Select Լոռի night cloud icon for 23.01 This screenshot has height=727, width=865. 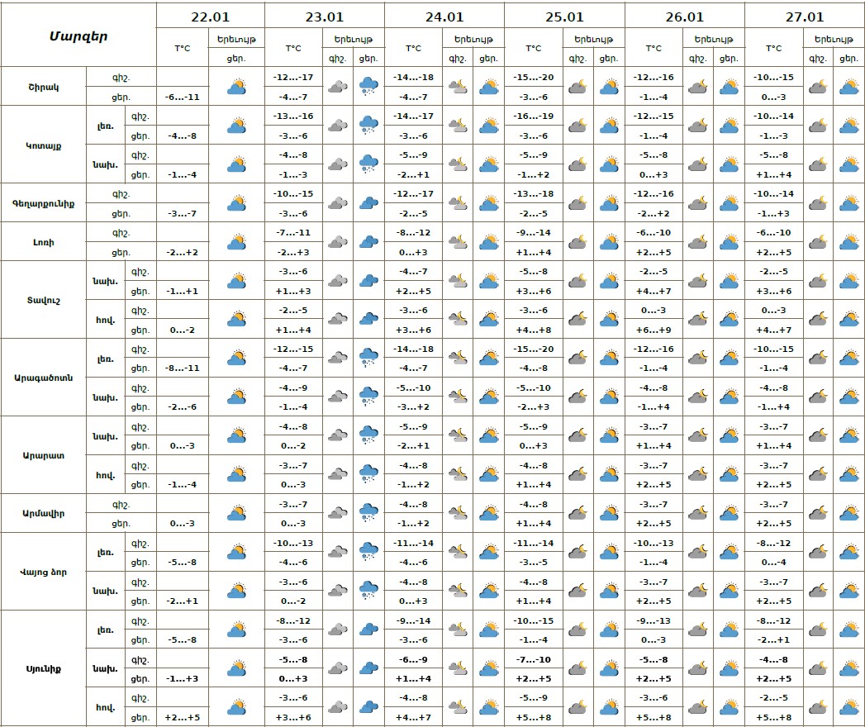(x=337, y=242)
